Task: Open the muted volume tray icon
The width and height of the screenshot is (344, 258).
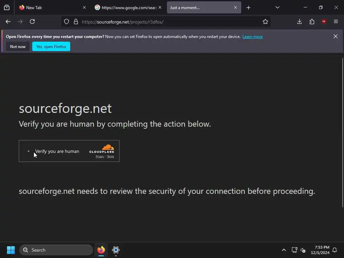Action: (303, 250)
